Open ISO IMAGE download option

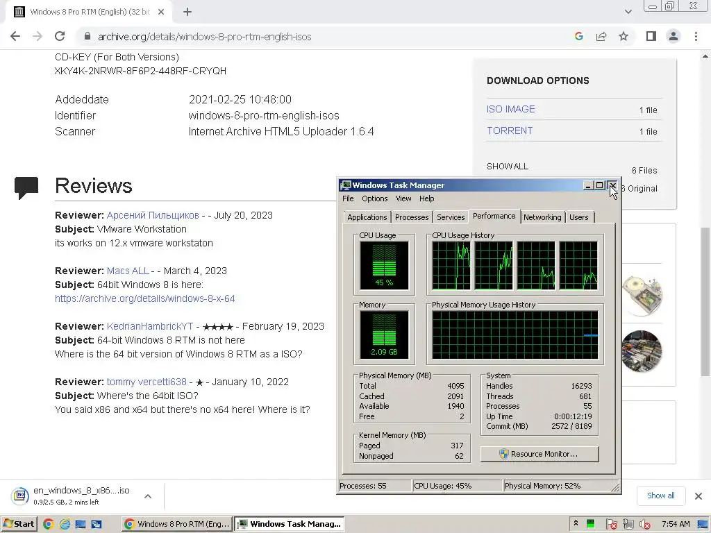(510, 109)
